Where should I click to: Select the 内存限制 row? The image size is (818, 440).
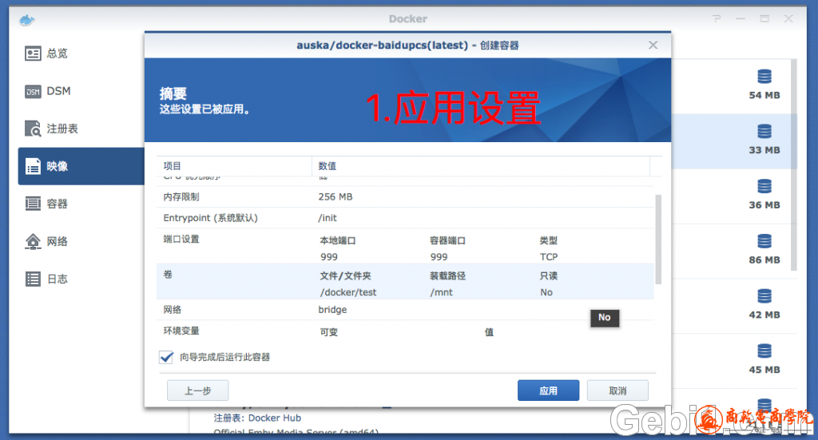(x=405, y=197)
